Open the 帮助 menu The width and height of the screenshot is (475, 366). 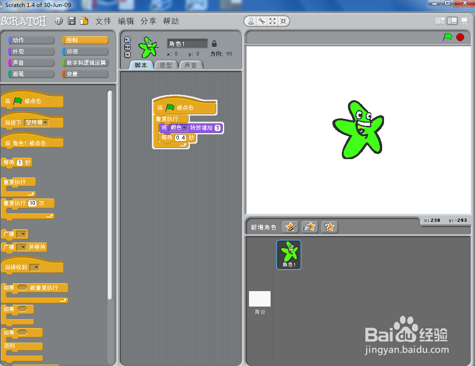[x=171, y=21]
